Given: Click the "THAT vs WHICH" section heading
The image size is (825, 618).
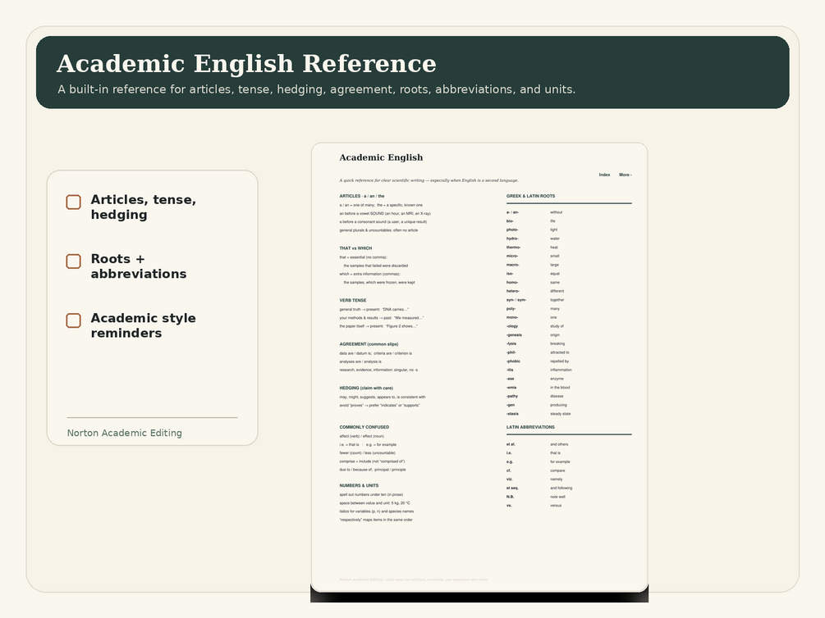Looking at the screenshot, I should pyautogui.click(x=355, y=248).
